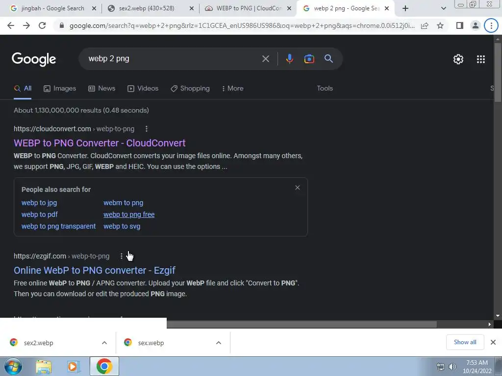Search by image with the camera icon
502x376 pixels.
[309, 59]
